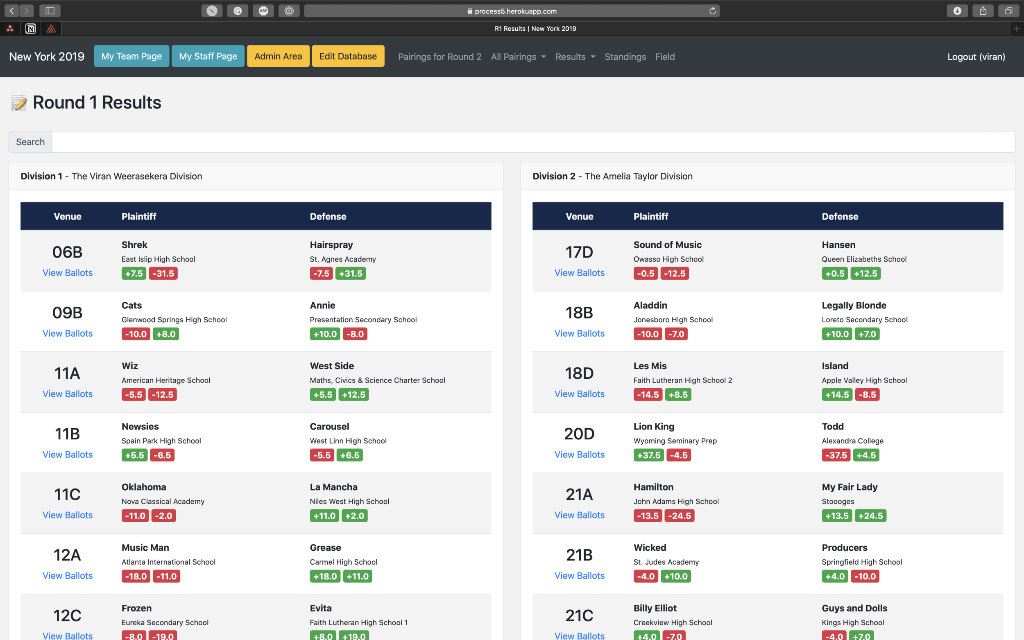1024x640 pixels.
Task: Open a new tab with plus
Action: pos(1016,28)
